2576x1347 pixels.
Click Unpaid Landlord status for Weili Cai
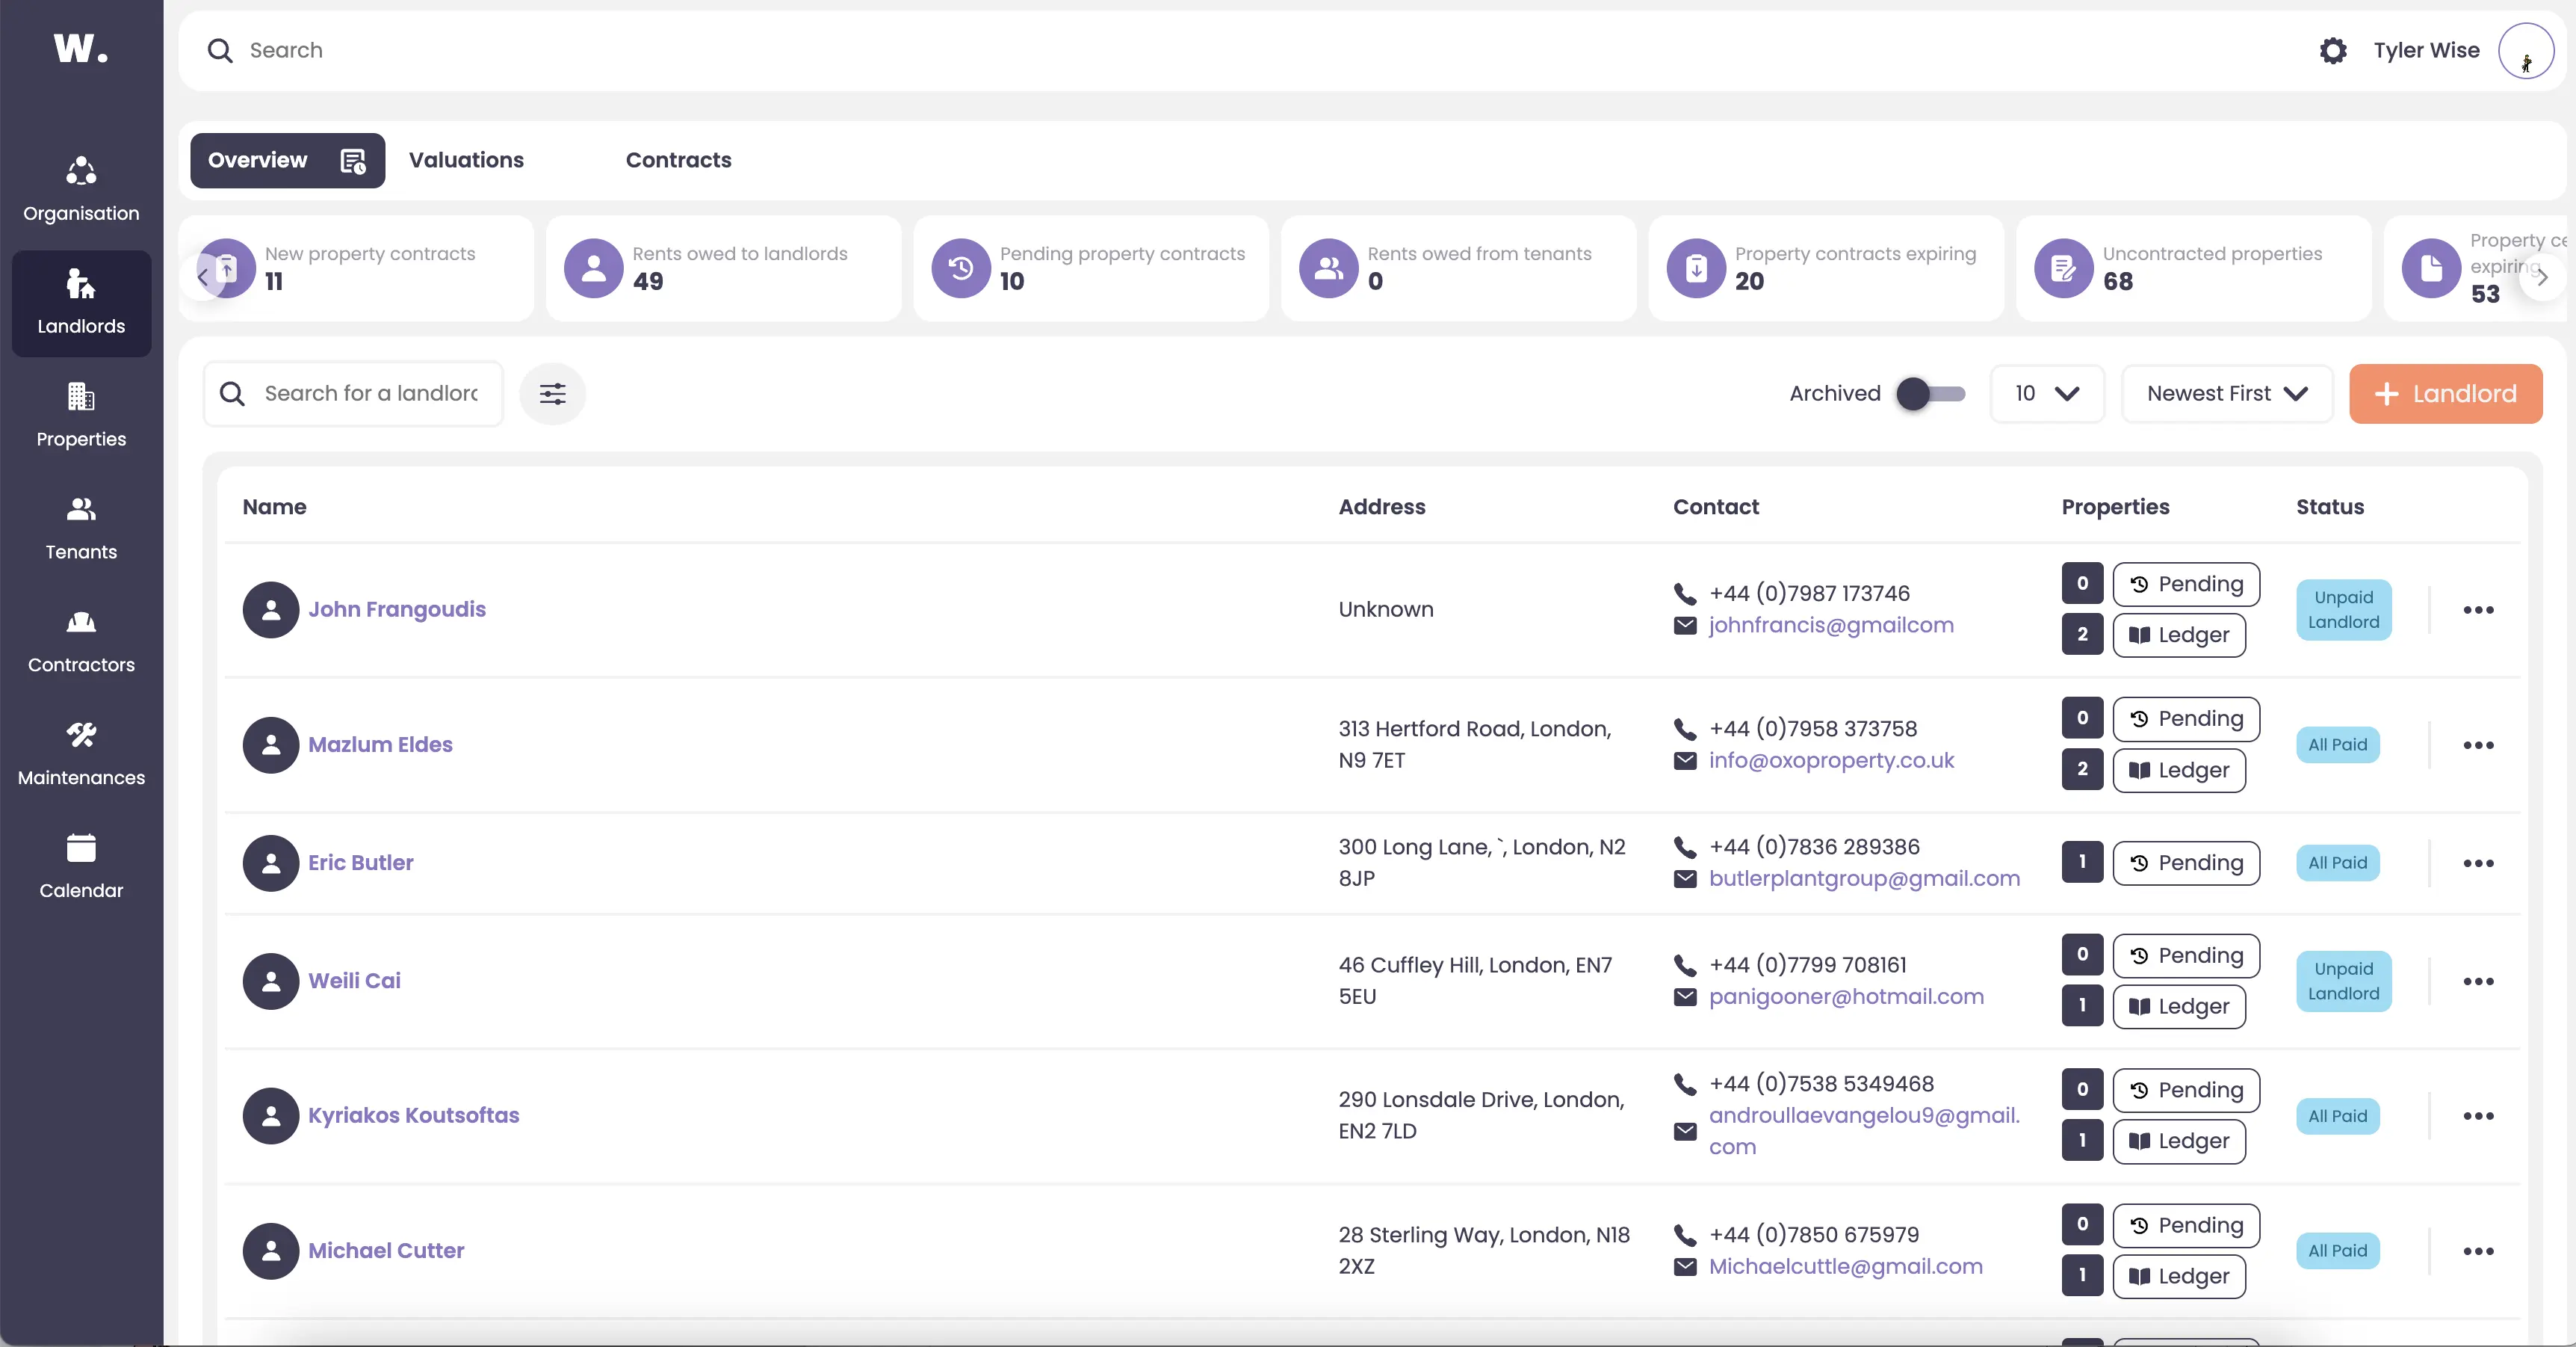coord(2343,981)
